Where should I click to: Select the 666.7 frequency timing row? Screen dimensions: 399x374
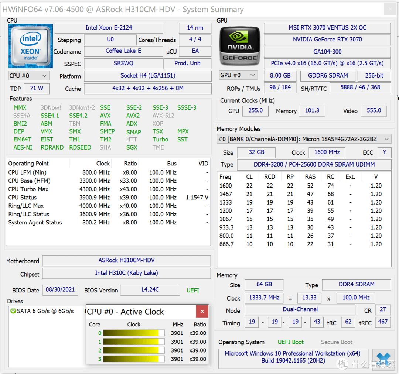coord(304,244)
